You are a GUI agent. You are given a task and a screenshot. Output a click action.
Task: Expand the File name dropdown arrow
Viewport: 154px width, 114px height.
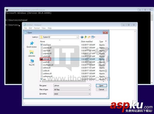[89, 86]
